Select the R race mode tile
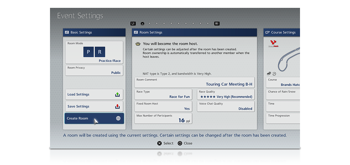 coord(100,52)
